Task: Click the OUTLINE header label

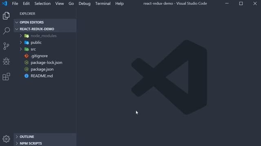Action: point(27,137)
